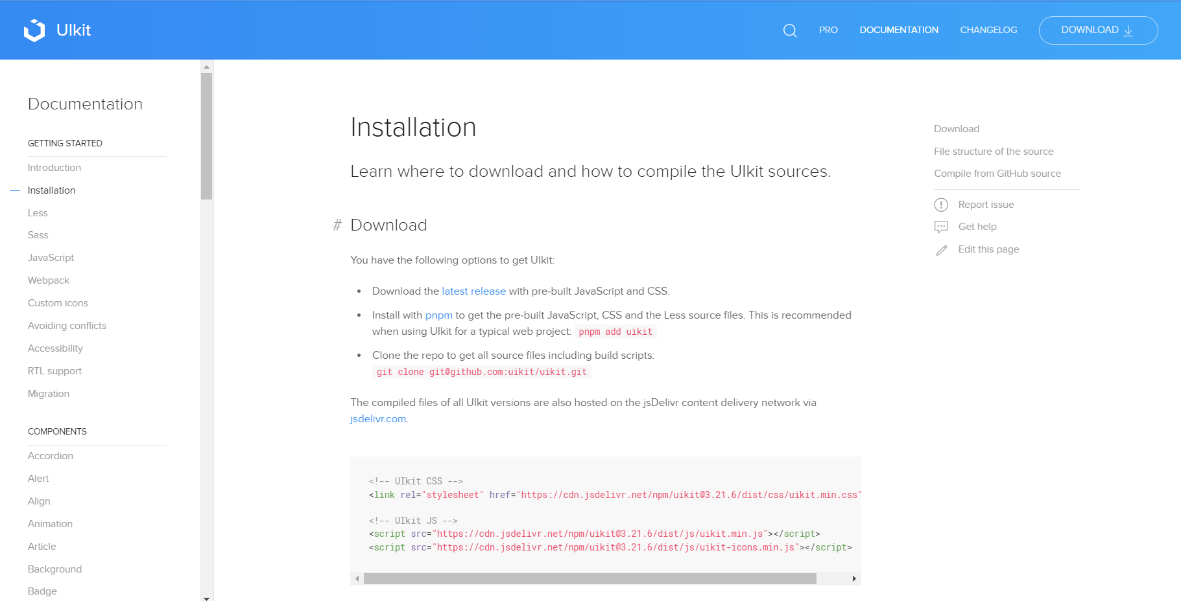
Task: Open Animation component page
Action: pyautogui.click(x=50, y=524)
